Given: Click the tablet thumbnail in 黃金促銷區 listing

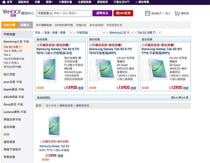Looking at the screenshot, I should [54, 126].
